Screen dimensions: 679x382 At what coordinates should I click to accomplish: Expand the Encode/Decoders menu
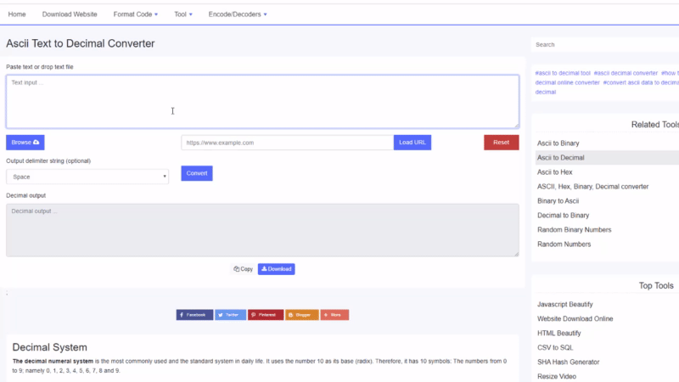238,14
